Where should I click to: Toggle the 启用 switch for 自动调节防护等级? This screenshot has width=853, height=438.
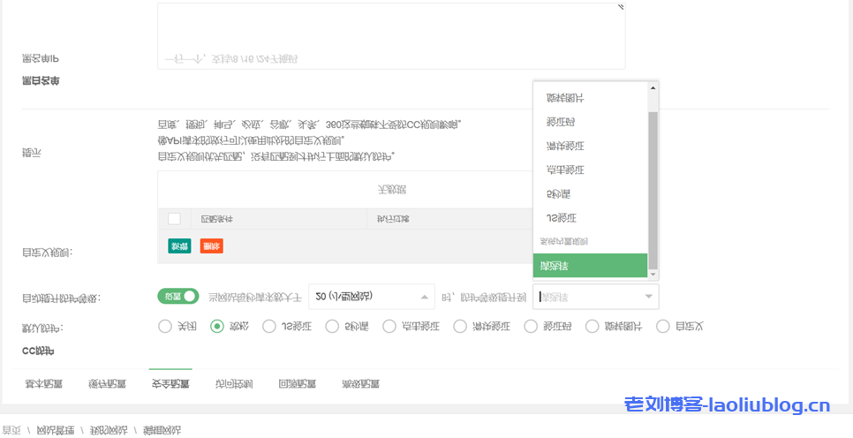pyautogui.click(x=178, y=296)
